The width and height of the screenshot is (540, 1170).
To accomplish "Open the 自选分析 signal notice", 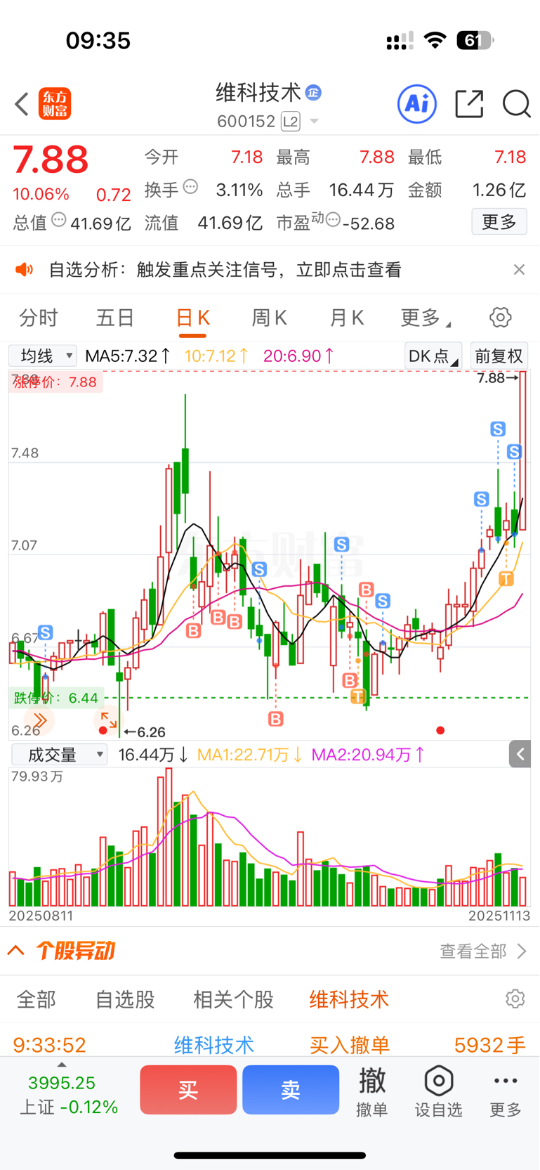I will point(225,270).
